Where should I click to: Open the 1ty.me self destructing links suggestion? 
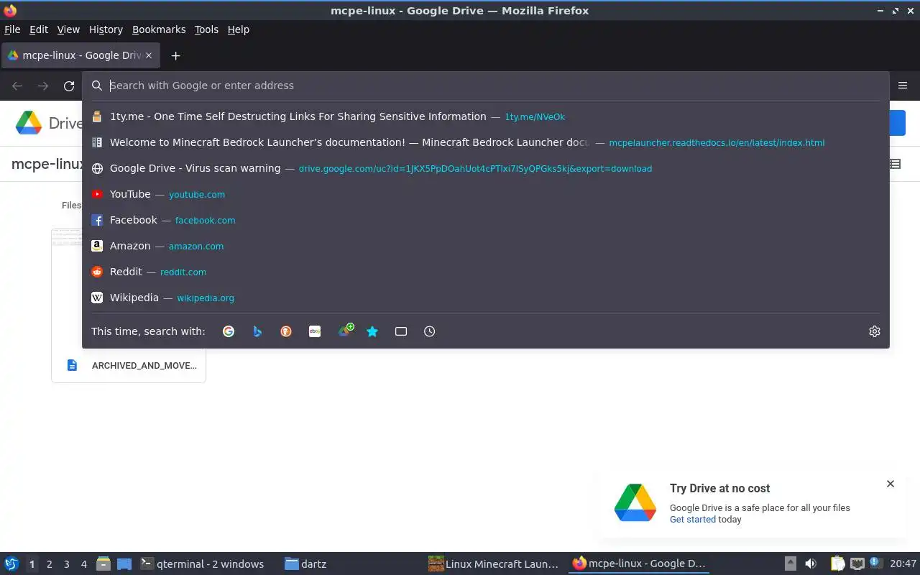click(x=486, y=116)
